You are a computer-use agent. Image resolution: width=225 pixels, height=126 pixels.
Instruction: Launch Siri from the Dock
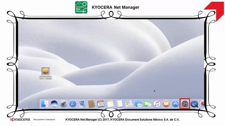(x=54, y=104)
